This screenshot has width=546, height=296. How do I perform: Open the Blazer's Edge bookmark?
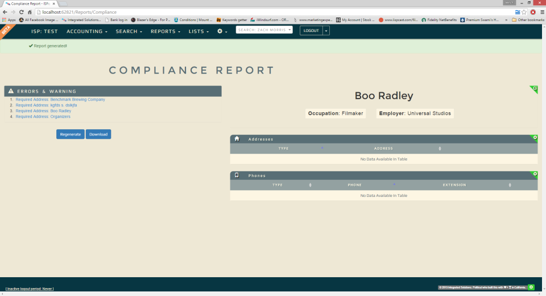[x=150, y=20]
